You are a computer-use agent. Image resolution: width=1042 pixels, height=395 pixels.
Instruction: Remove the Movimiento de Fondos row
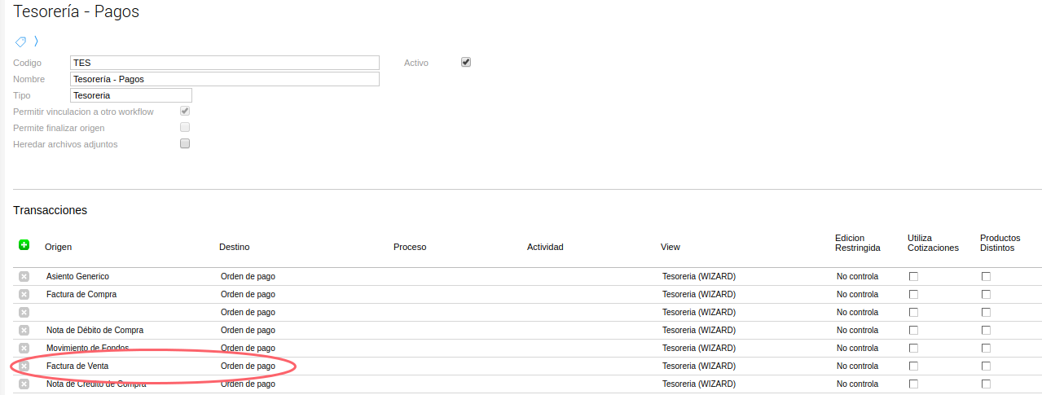(24, 349)
